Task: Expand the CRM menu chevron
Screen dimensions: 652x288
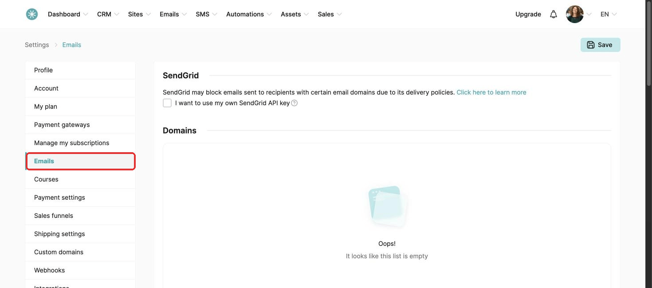Action: click(117, 14)
